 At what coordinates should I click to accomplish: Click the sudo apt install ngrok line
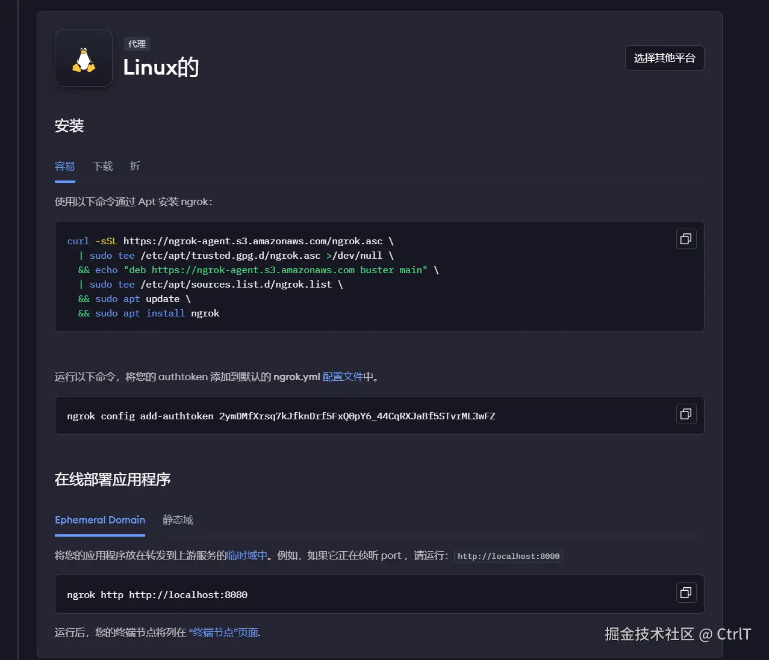tap(149, 313)
